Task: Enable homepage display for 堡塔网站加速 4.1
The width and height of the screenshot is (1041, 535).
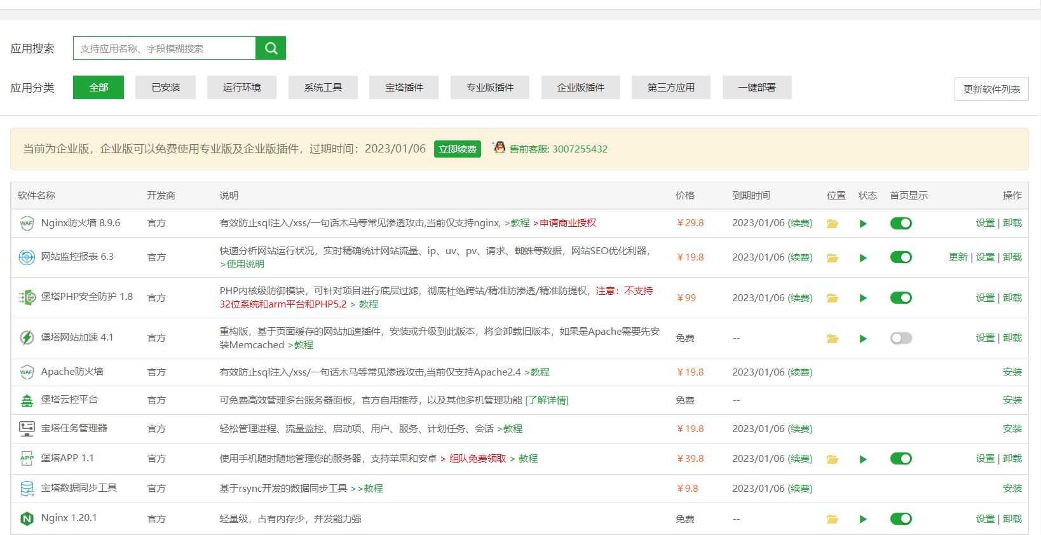Action: (x=901, y=338)
